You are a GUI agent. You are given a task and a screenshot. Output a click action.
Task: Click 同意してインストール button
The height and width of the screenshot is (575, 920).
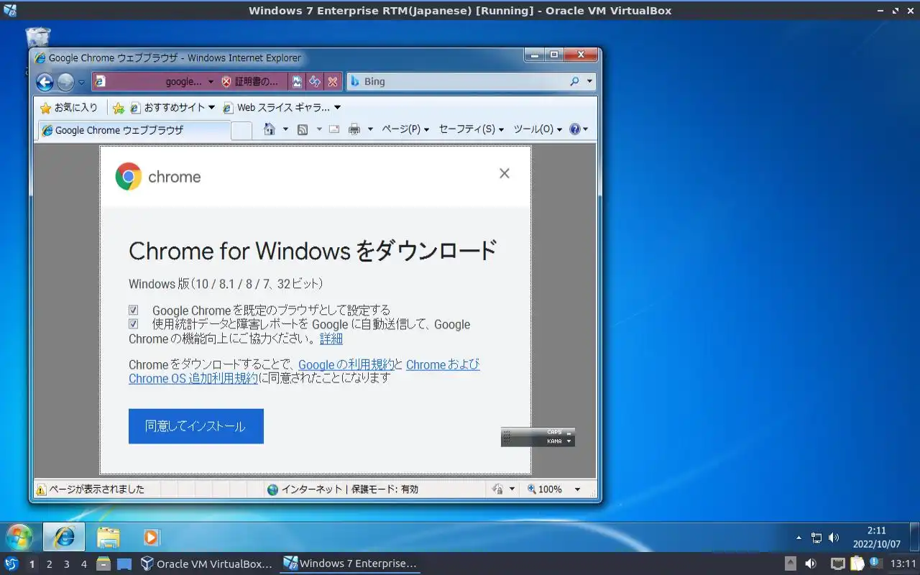196,426
